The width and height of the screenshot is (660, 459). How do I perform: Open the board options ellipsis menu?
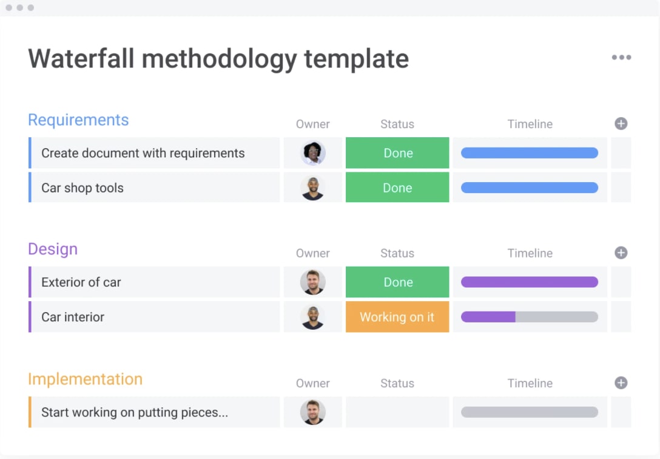pyautogui.click(x=621, y=57)
